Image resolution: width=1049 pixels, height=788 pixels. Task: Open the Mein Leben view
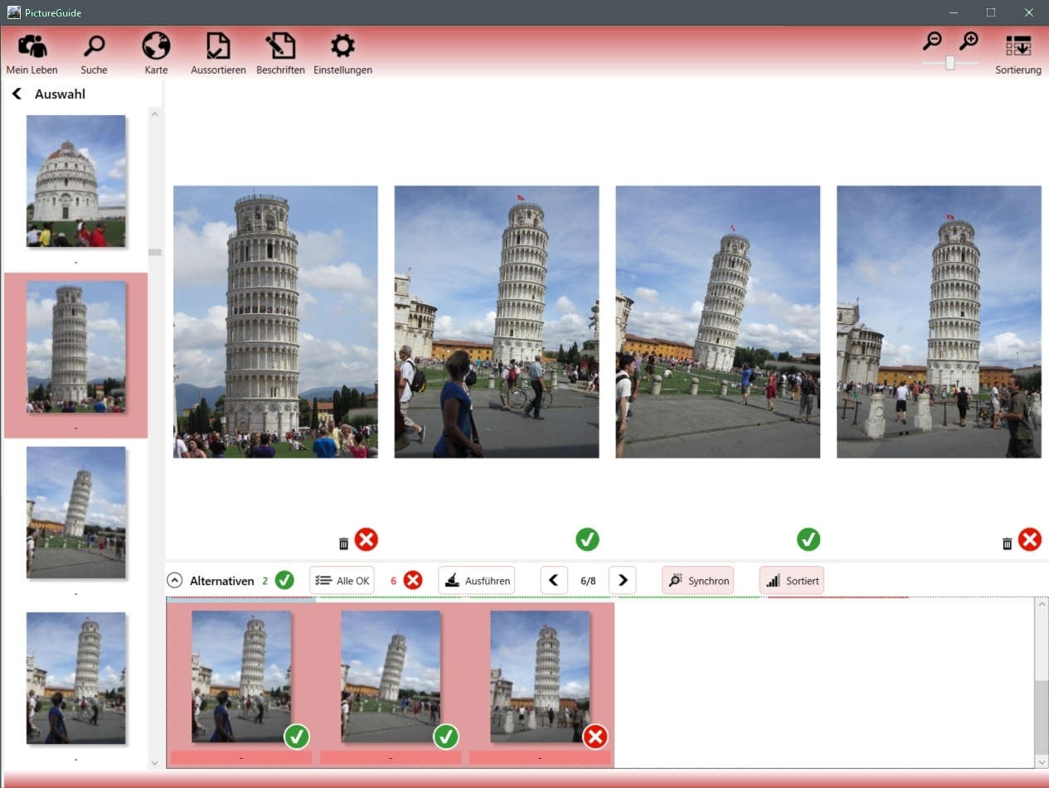click(x=32, y=54)
